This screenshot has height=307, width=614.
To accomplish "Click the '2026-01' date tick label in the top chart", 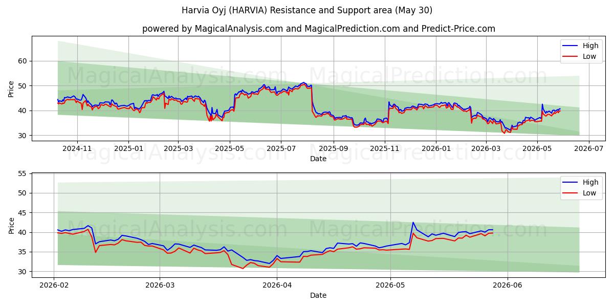I will coord(436,148).
